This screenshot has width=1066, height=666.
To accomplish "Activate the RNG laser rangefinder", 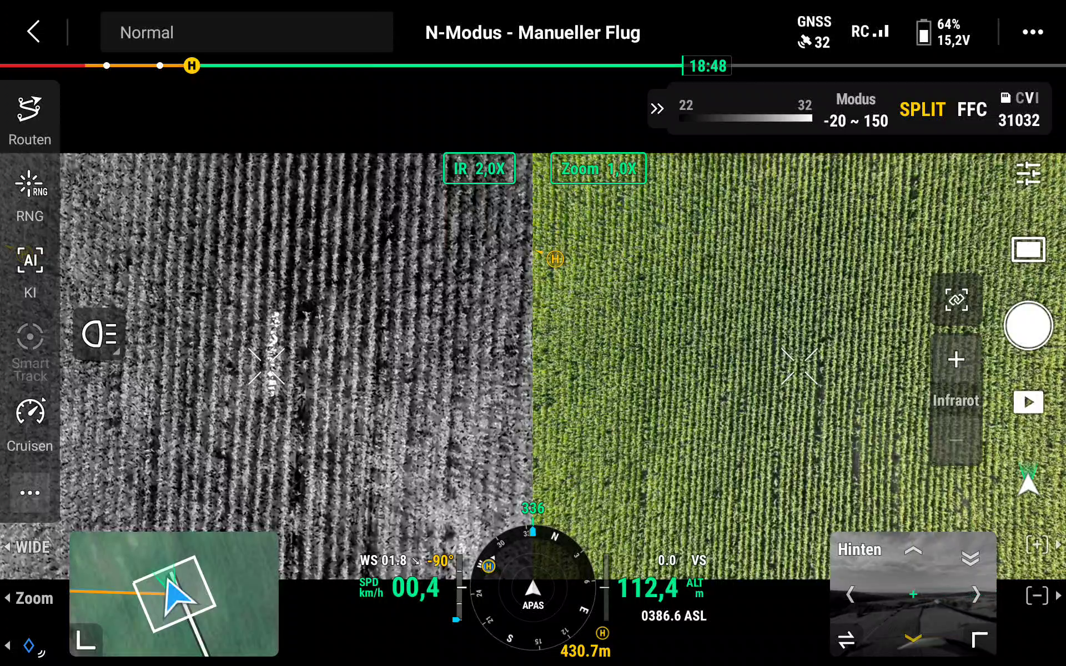I will pos(29,194).
